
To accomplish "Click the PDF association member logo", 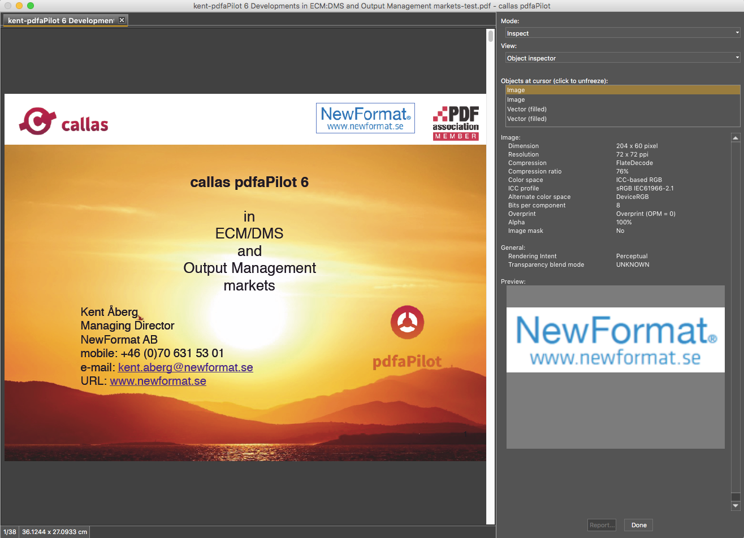I will click(456, 123).
